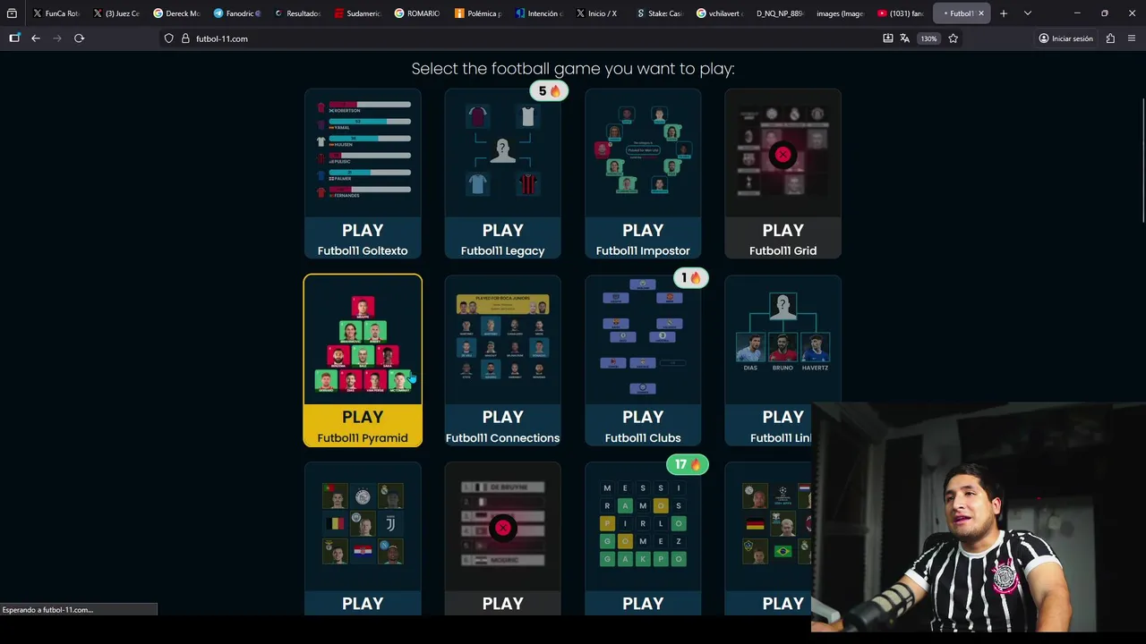Reload the futbol-11.com page

[79, 38]
